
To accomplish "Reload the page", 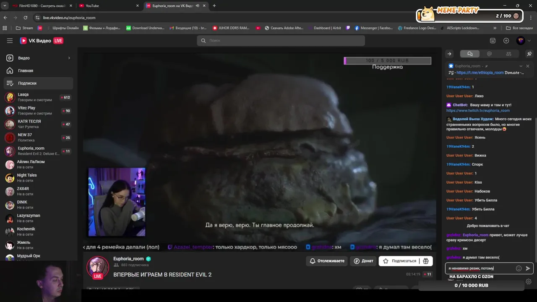I will point(26,18).
